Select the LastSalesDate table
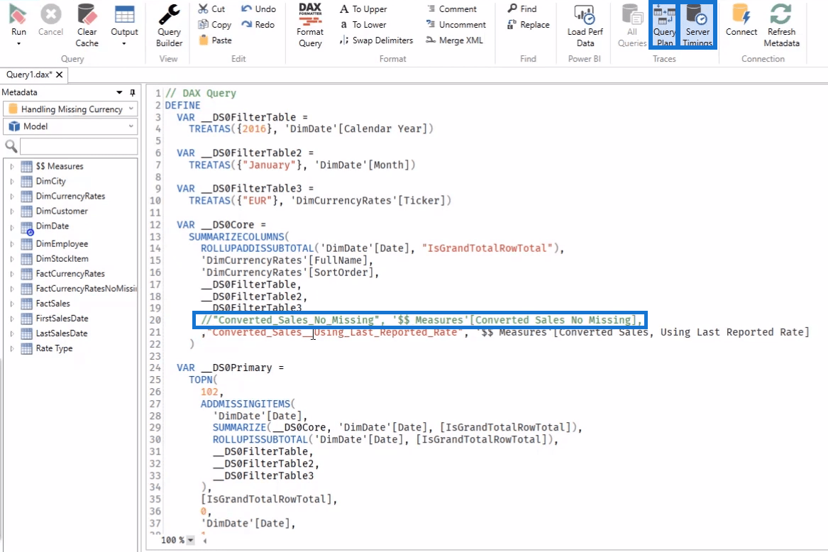 click(62, 333)
